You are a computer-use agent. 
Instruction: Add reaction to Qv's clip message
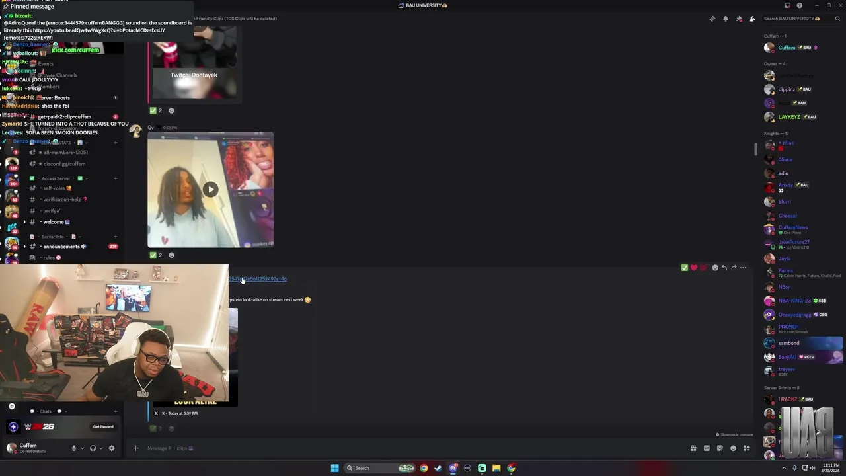(x=171, y=255)
